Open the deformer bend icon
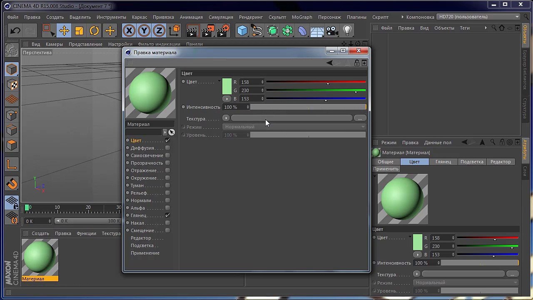The width and height of the screenshot is (533, 300). (x=302, y=30)
